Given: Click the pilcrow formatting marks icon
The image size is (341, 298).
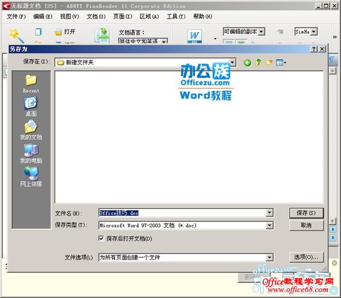Looking at the screenshot, I should (x=332, y=60).
